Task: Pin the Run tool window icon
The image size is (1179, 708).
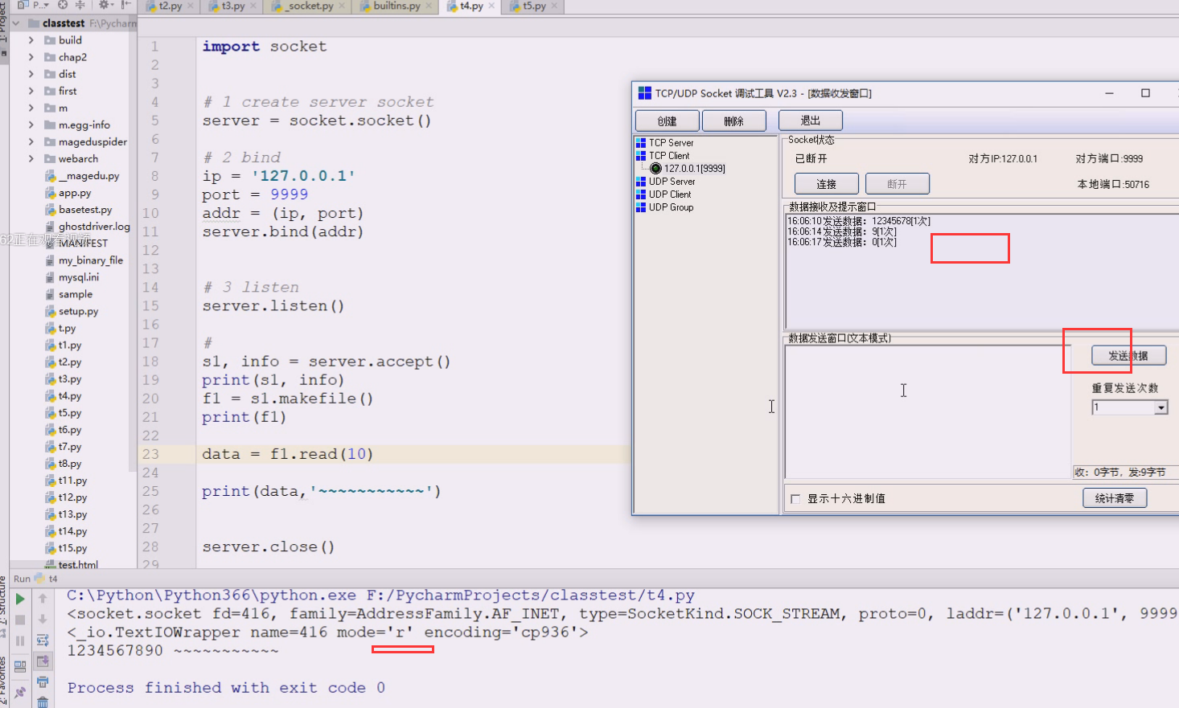Action: click(x=20, y=693)
